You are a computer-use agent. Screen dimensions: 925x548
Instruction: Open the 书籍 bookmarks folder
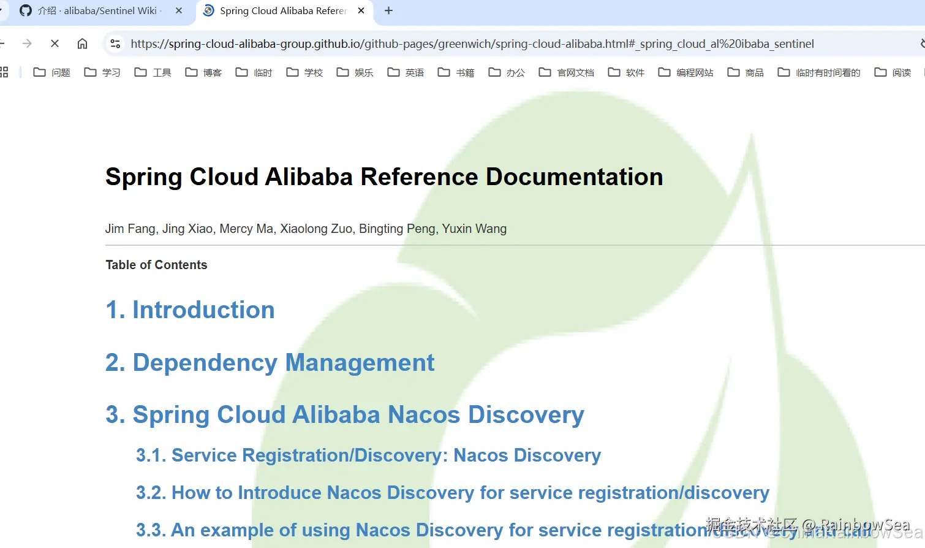click(456, 72)
